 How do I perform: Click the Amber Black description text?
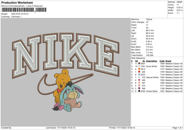pyautogui.click(x=152, y=91)
